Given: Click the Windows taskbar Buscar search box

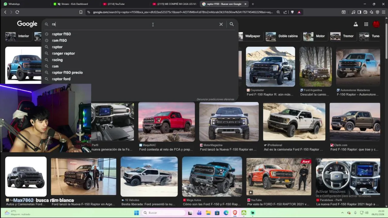Looking at the screenshot, I should pyautogui.click(x=164, y=213).
